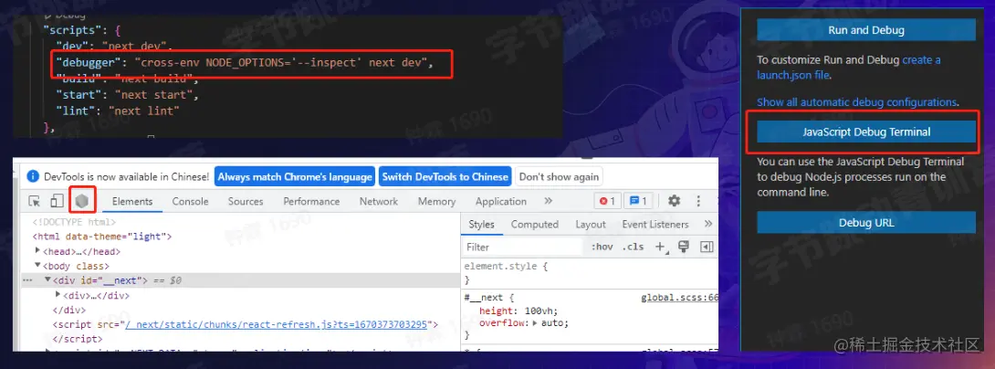This screenshot has width=995, height=369.
Task: Click the Debug URL button
Action: tap(866, 223)
